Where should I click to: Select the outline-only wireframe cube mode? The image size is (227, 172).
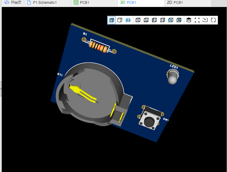pyautogui.click(x=120, y=20)
